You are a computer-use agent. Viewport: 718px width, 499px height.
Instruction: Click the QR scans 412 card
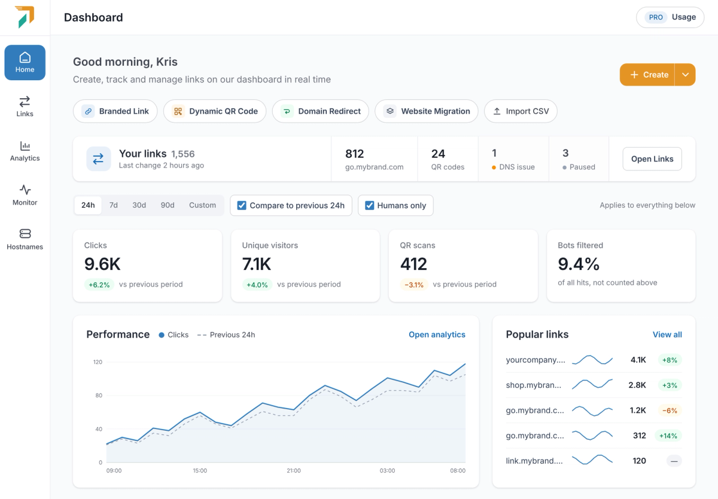(463, 266)
